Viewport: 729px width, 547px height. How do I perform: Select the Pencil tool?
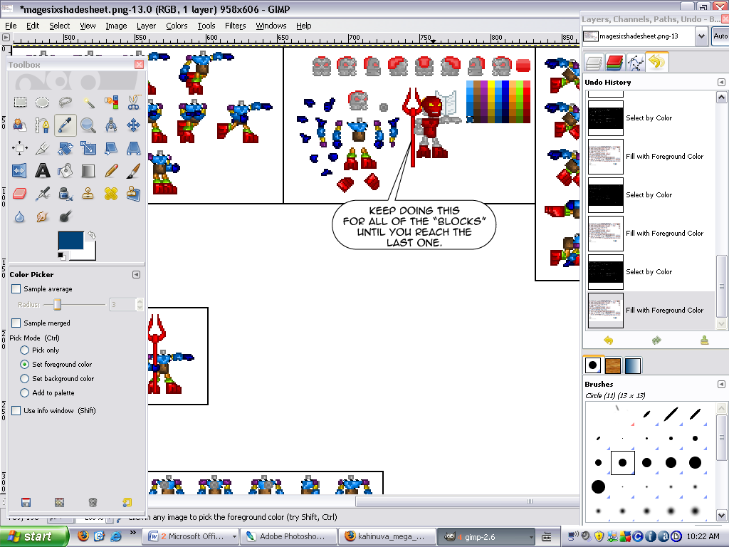click(x=110, y=171)
